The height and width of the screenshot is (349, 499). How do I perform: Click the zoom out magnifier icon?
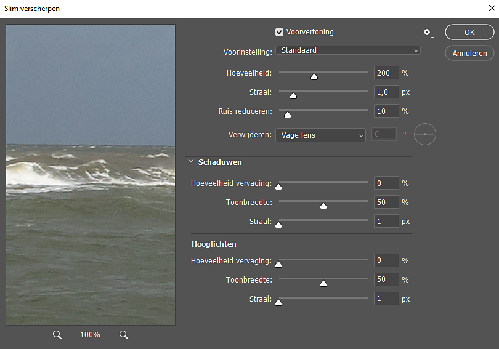(57, 335)
